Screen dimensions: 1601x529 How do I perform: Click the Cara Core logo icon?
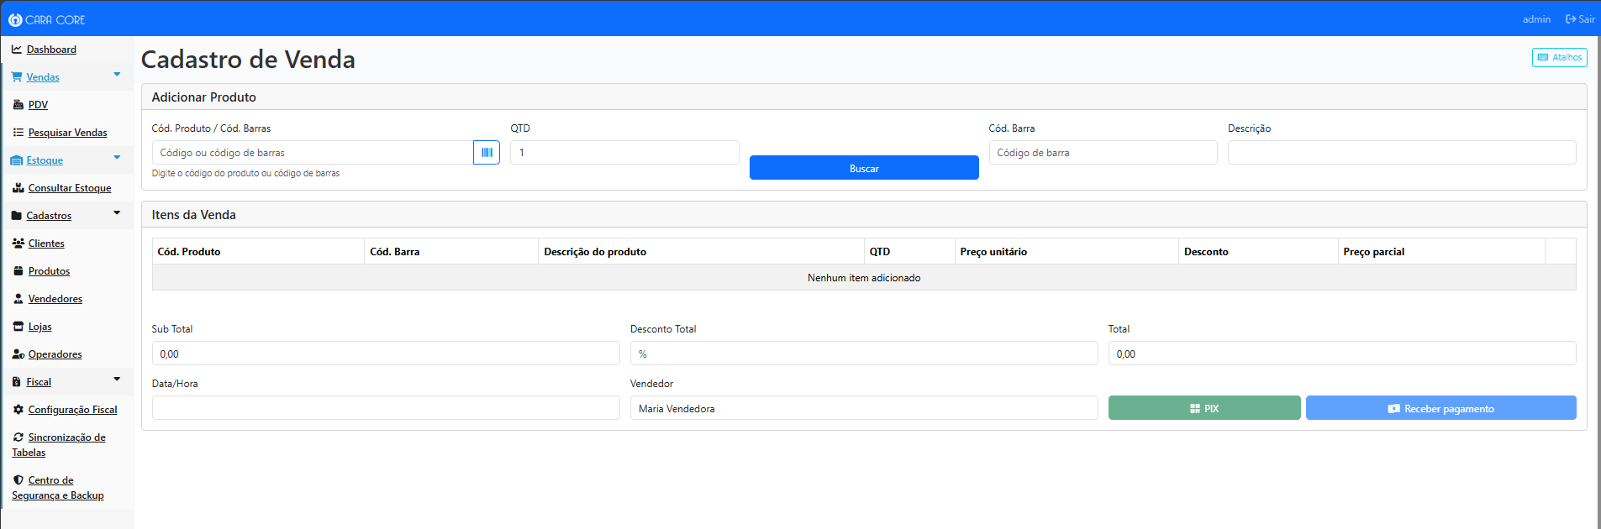pyautogui.click(x=15, y=19)
